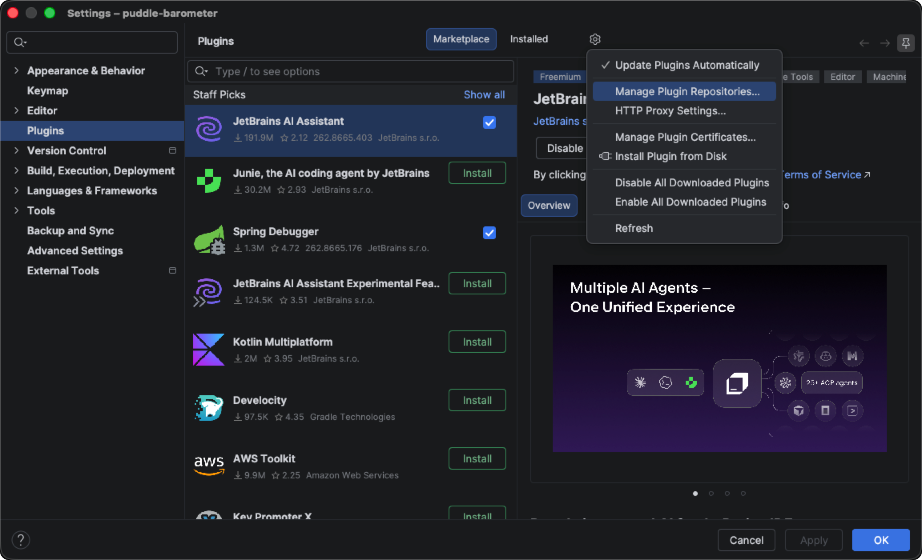Click the Spring Debugger plugin logo
The image size is (922, 560).
[209, 239]
